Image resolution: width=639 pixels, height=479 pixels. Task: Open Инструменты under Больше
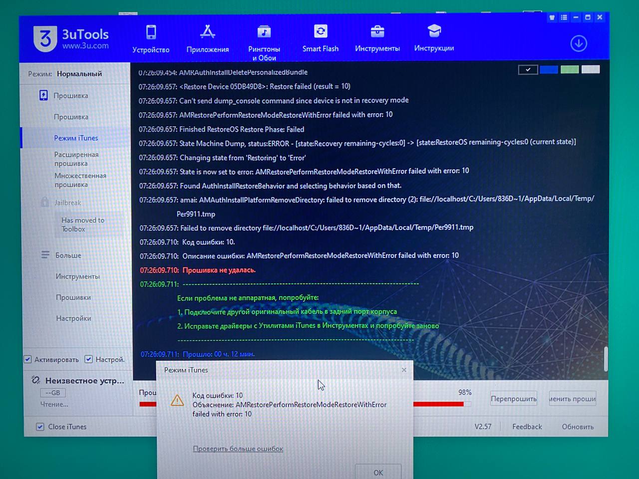tap(77, 276)
